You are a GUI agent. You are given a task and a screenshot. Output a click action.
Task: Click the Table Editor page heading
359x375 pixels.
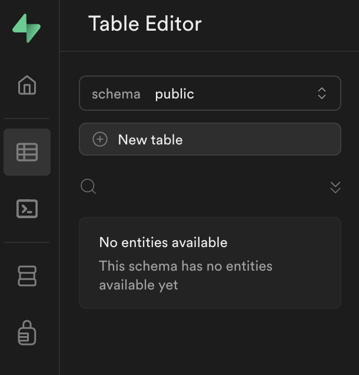tap(145, 24)
